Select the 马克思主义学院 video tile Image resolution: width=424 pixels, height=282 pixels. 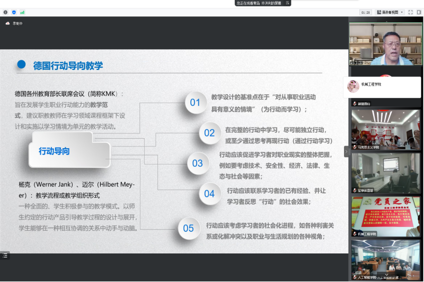[x=385, y=129]
